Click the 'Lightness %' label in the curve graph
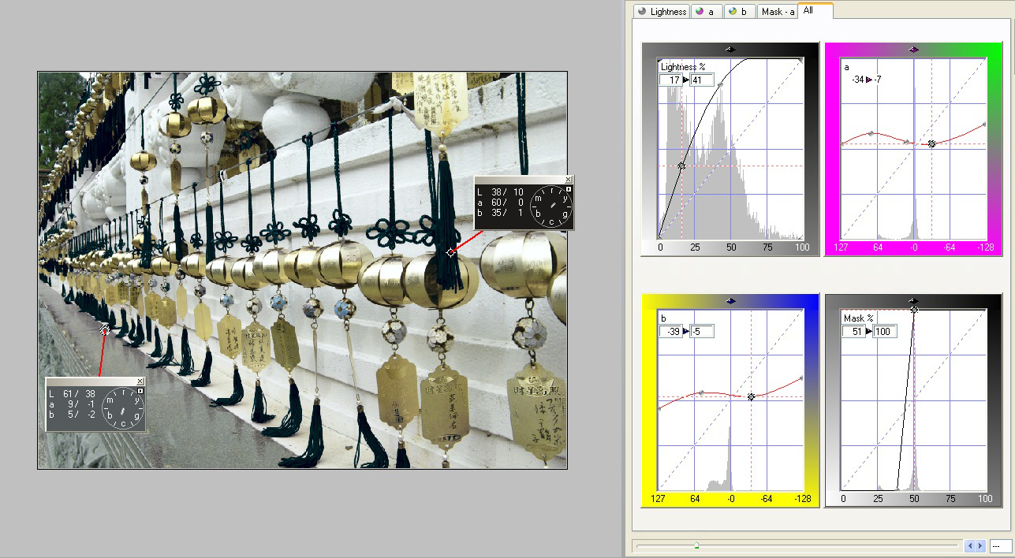 click(683, 67)
